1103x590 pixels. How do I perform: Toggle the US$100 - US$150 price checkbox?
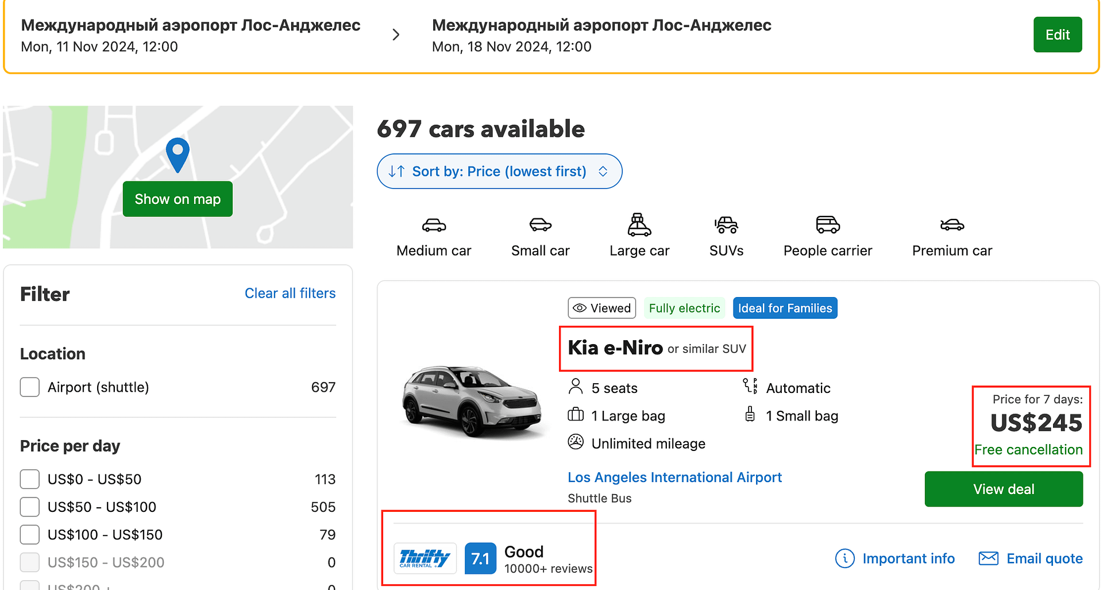[30, 534]
